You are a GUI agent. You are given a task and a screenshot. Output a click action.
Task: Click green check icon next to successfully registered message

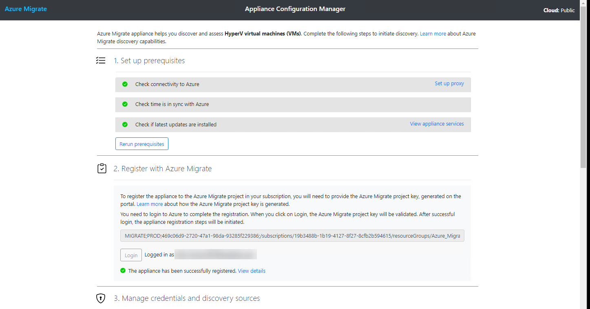point(123,270)
